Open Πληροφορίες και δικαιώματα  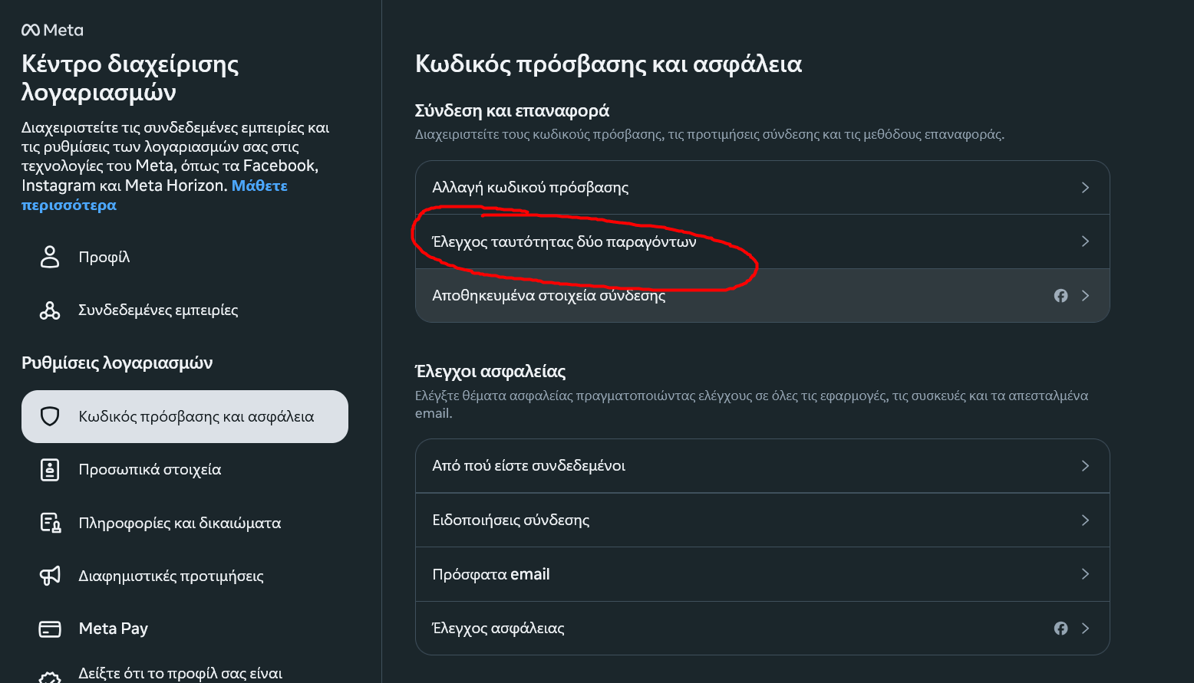[185, 523]
